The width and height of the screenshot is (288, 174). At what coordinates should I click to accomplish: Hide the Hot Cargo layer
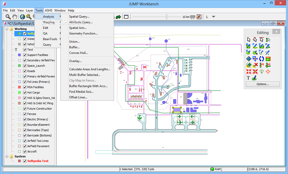pos(25,92)
